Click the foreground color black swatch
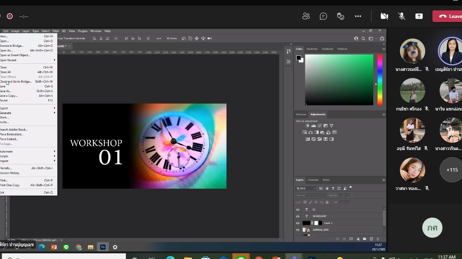Screen dimensions: 462x259 (298, 58)
